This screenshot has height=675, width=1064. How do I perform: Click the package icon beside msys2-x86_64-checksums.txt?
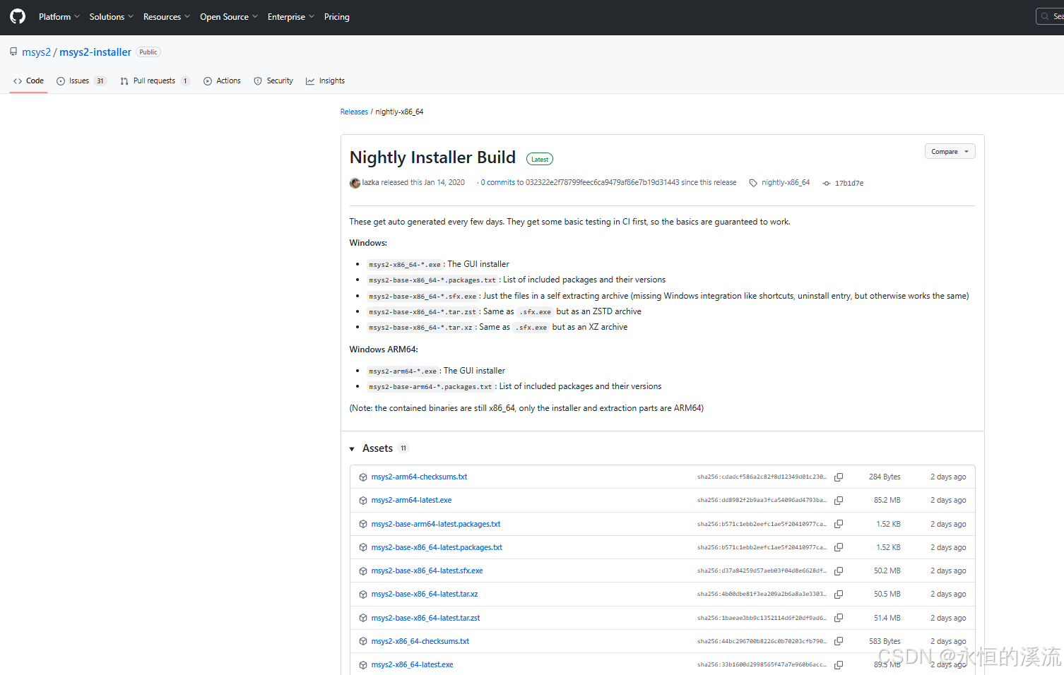(x=363, y=642)
